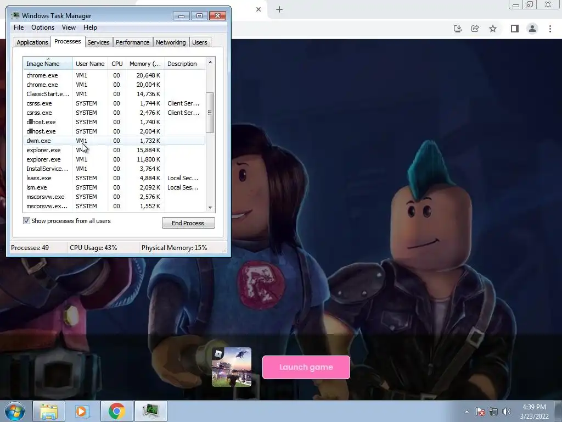Open the View menu in Task Manager
This screenshot has width=562, height=422.
coord(69,27)
